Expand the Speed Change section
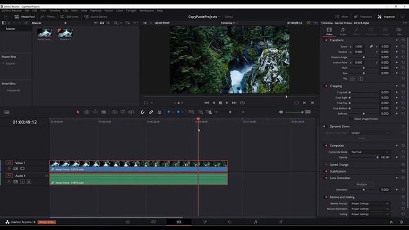 pos(339,165)
